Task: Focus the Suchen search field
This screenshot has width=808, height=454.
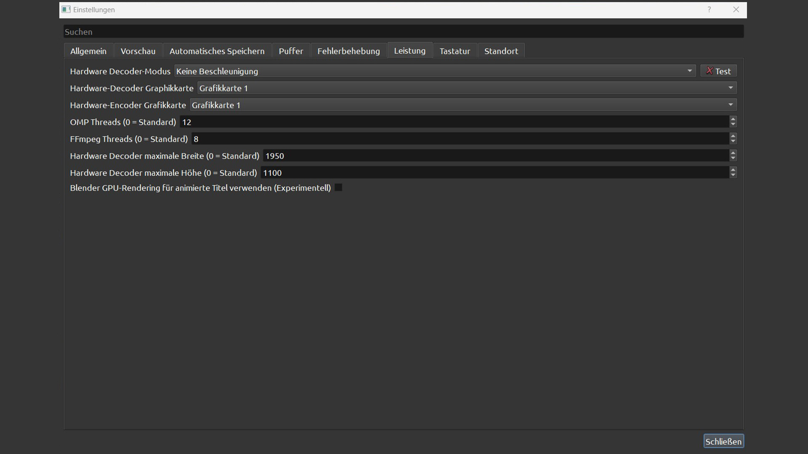Action: [403, 32]
